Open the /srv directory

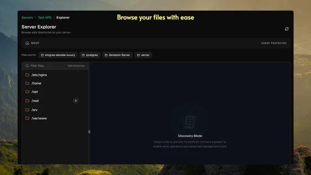coord(55,110)
